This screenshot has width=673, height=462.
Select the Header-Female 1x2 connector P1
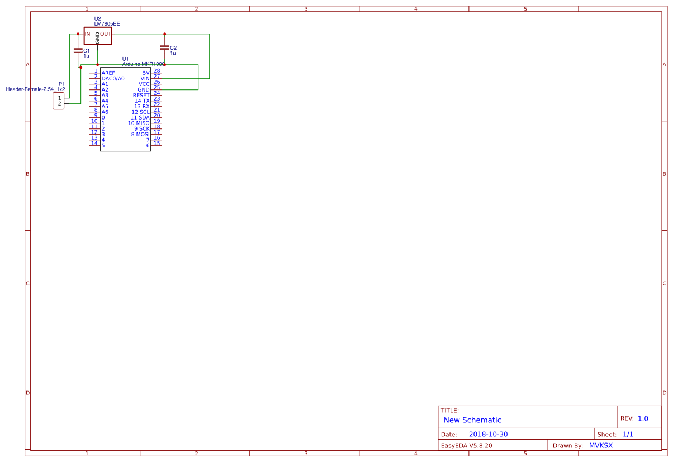coord(58,101)
